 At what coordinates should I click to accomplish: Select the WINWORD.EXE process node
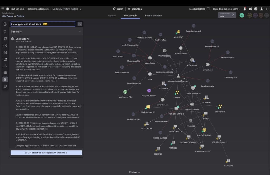[165, 50]
